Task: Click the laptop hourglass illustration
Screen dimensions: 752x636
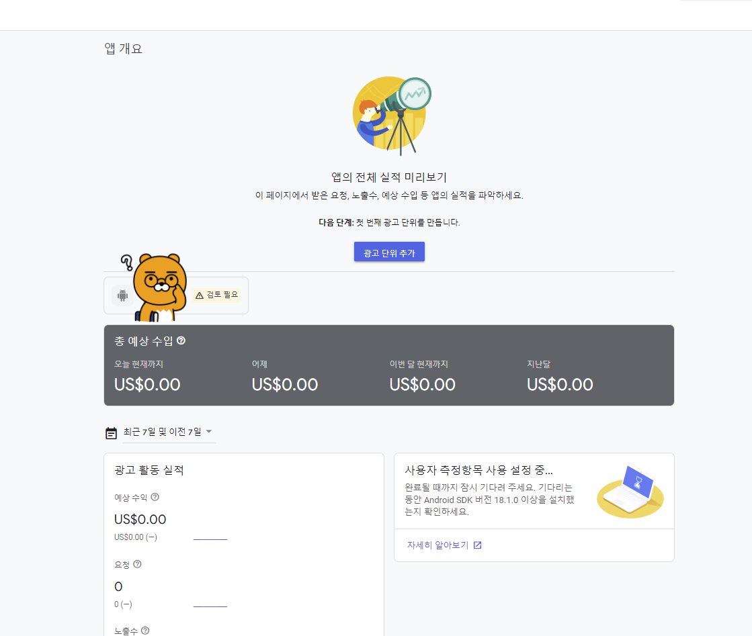Action: [630, 491]
